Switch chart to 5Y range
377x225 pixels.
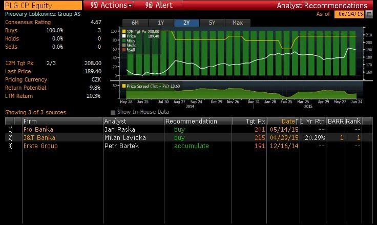212,23
